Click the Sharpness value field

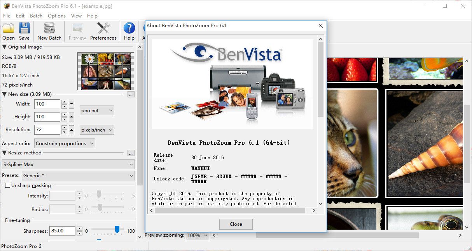pos(62,231)
